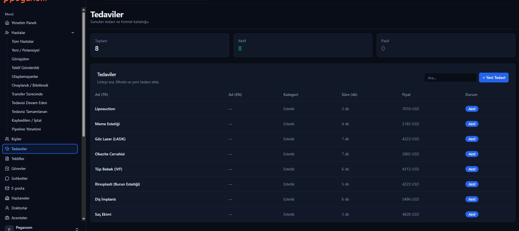Click the Hastaneler building icon
The image size is (519, 231).
(x=7, y=198)
